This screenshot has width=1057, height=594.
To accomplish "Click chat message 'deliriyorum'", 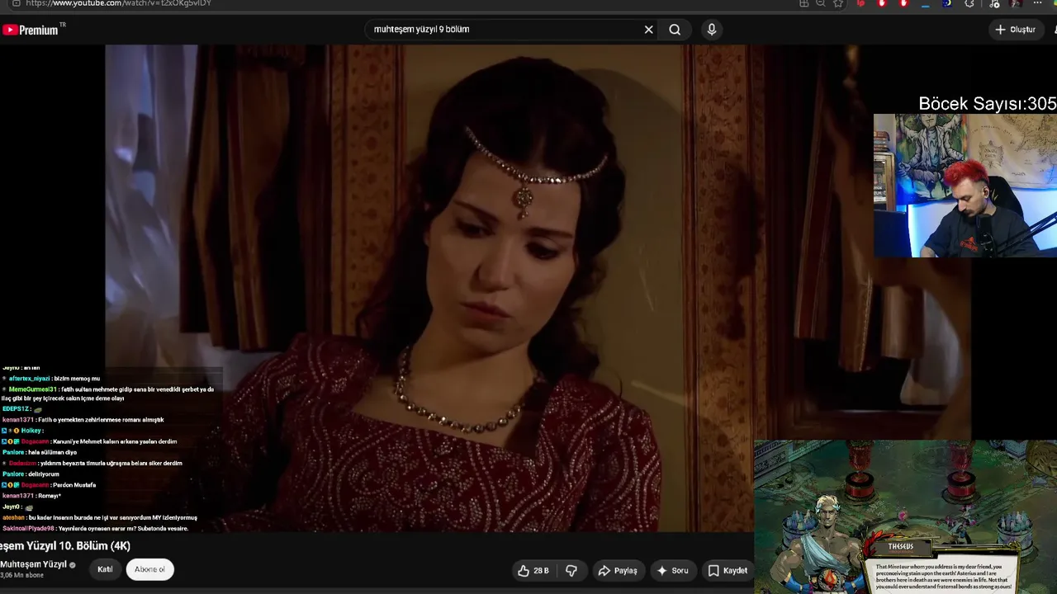I will (44, 474).
